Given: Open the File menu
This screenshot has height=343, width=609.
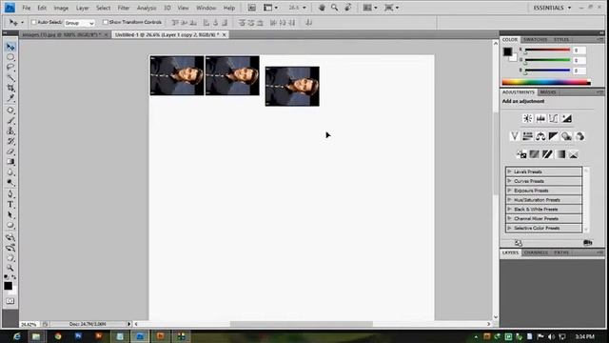Looking at the screenshot, I should pos(26,8).
